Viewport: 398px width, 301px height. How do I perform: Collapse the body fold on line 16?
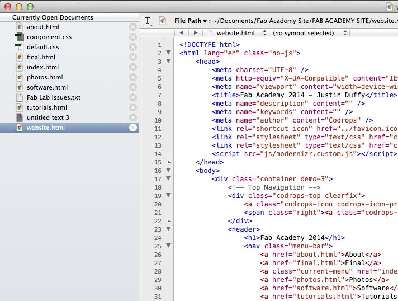coord(168,170)
